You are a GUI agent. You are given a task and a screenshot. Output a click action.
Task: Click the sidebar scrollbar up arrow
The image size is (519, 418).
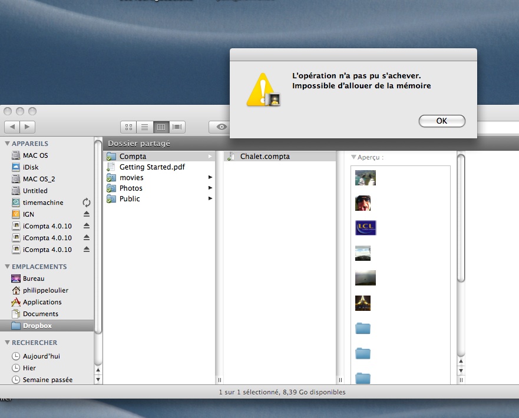tap(98, 370)
